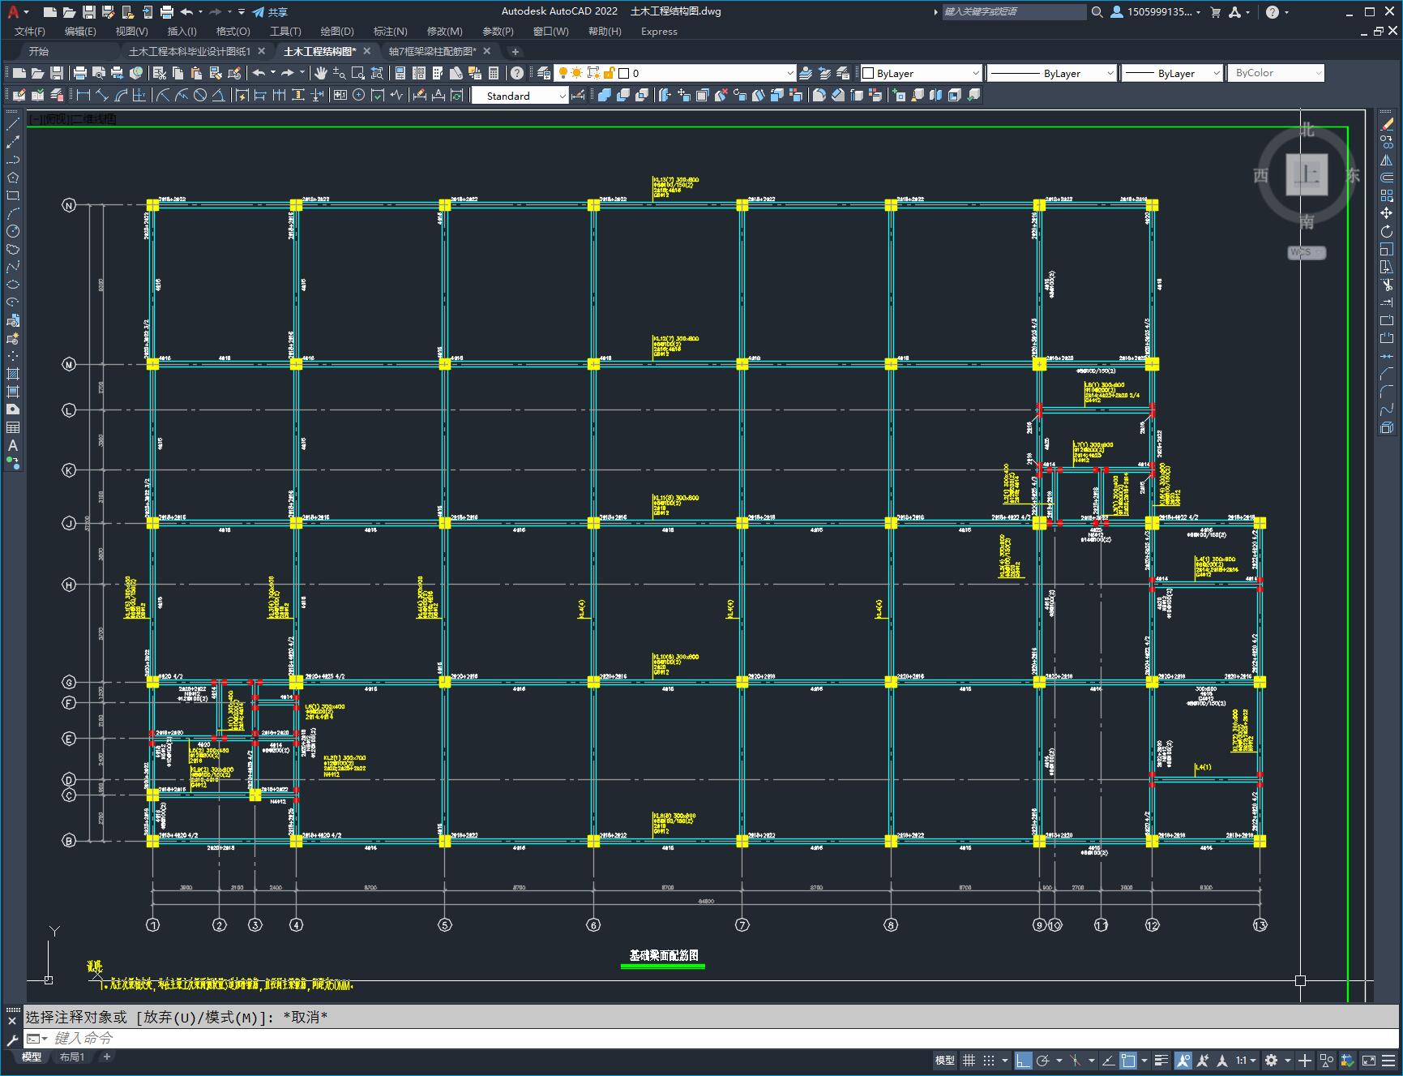Click the Zoom Window icon

coord(358,73)
